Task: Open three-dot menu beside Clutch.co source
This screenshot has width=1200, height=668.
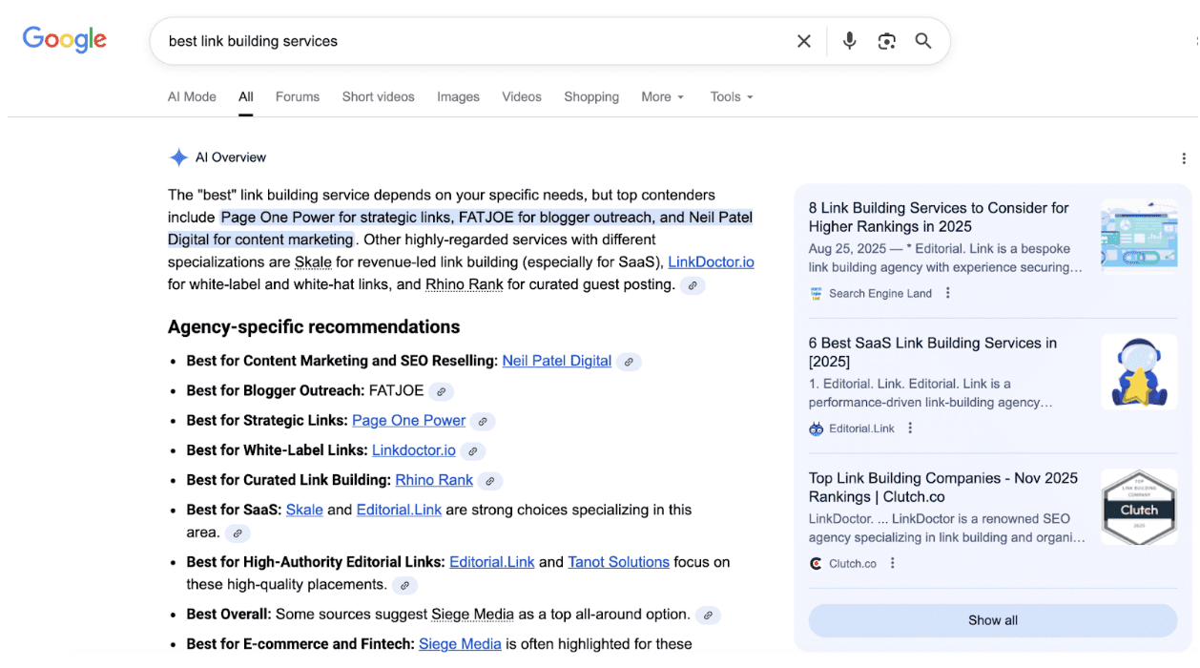Action: 893,564
